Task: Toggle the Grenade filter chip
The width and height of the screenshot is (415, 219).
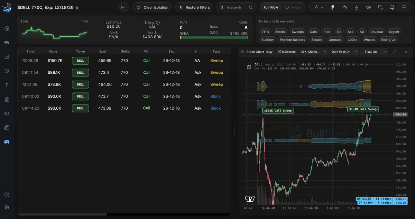Action: [x=335, y=40]
